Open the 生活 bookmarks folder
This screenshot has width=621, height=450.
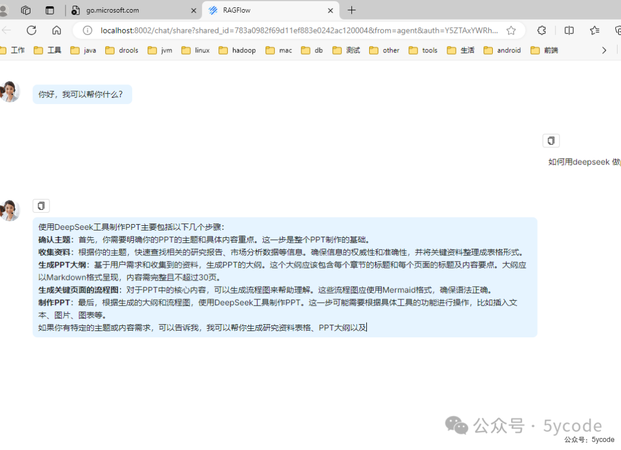(x=461, y=50)
